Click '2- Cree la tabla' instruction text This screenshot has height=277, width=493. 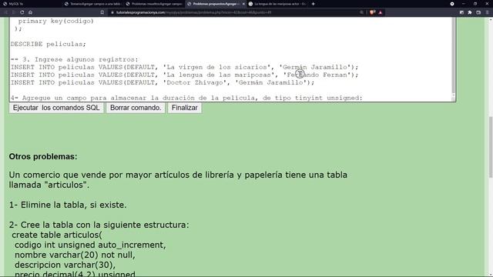[99, 225]
